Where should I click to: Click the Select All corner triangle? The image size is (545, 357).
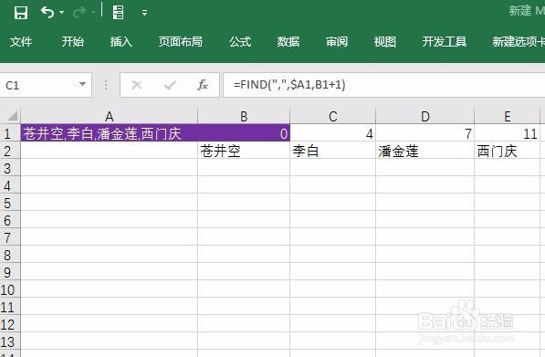coord(12,116)
